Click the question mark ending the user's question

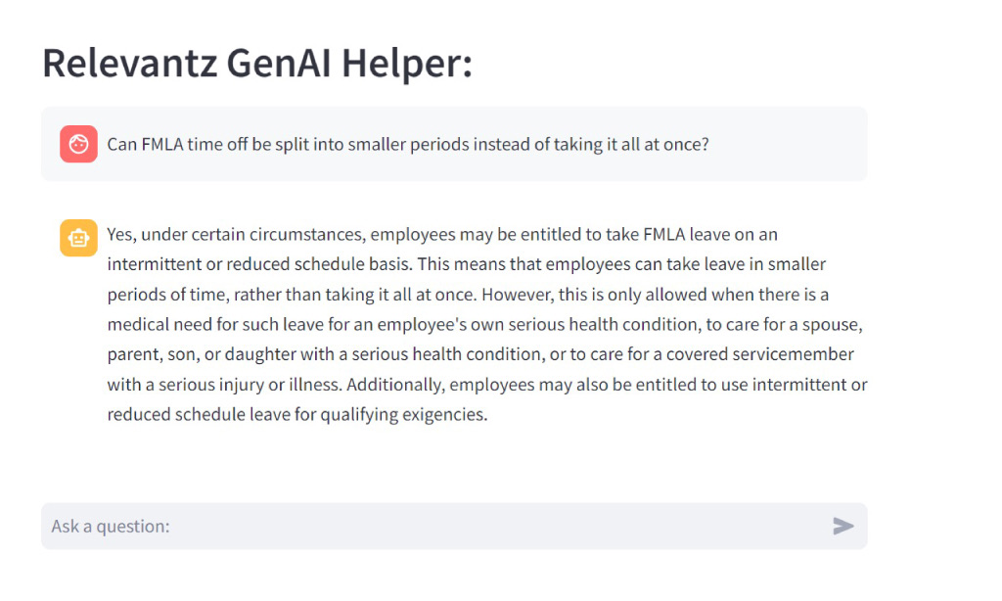click(x=705, y=144)
